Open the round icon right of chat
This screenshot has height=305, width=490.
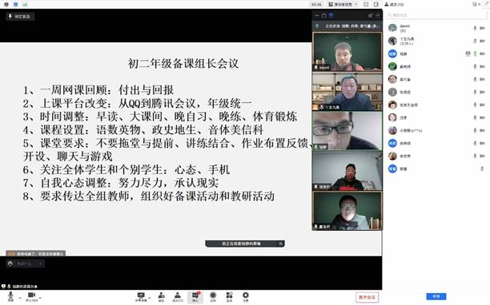click(x=213, y=297)
